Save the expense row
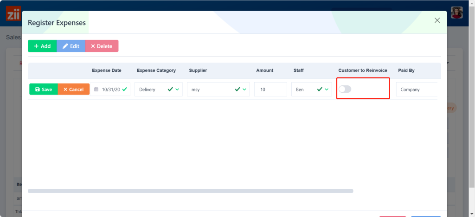This screenshot has width=475, height=217. coord(44,89)
